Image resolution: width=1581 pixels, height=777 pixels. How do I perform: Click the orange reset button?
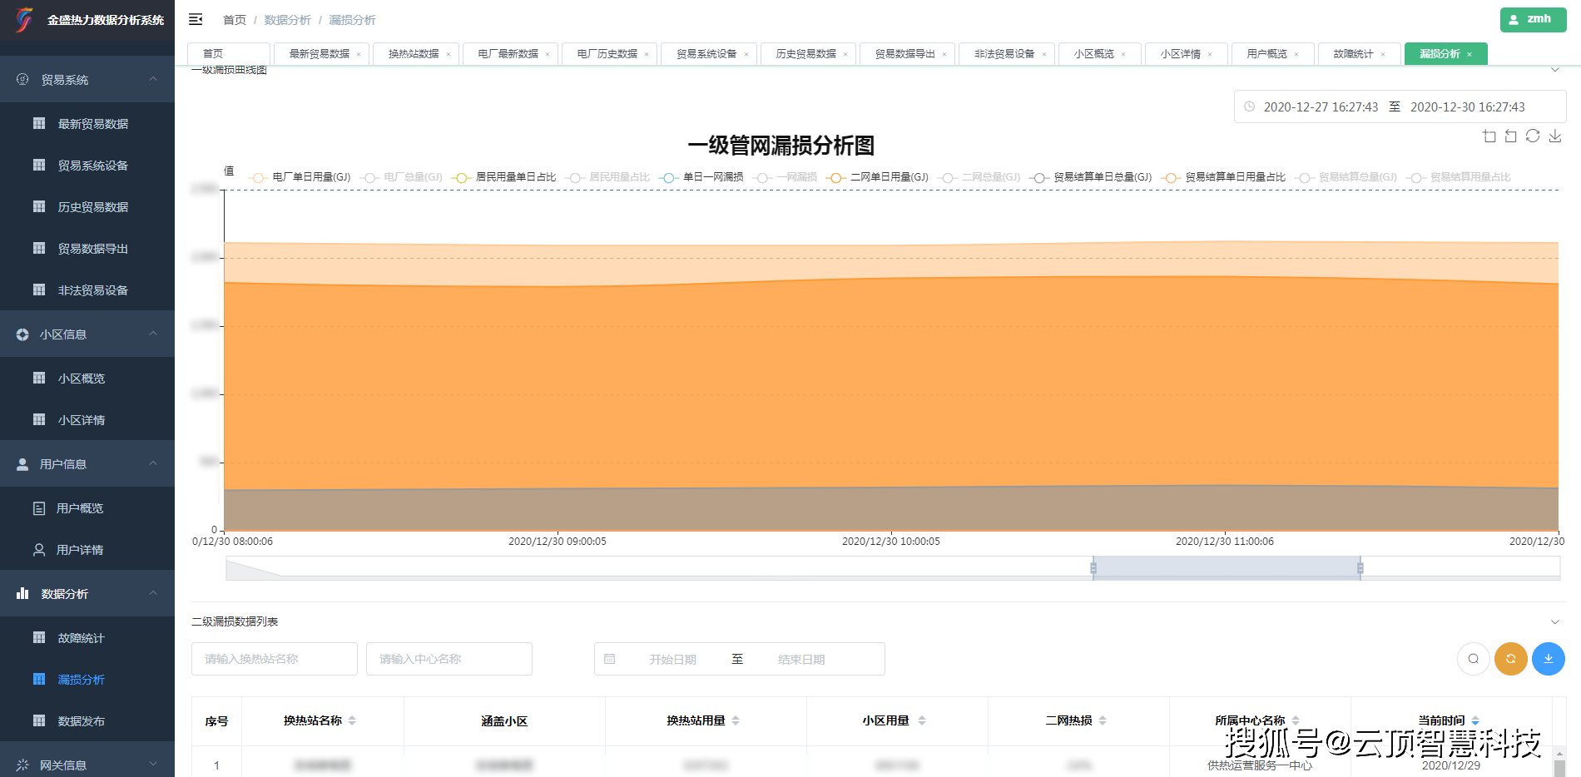click(x=1511, y=659)
